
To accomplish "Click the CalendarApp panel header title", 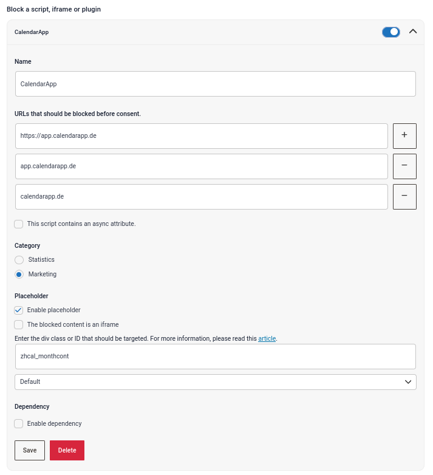I will 32,32.
